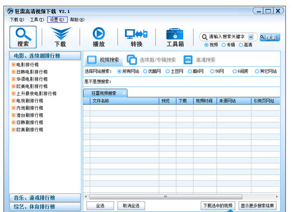
Task: Select the 视频 radio under search box
Action: (x=207, y=45)
